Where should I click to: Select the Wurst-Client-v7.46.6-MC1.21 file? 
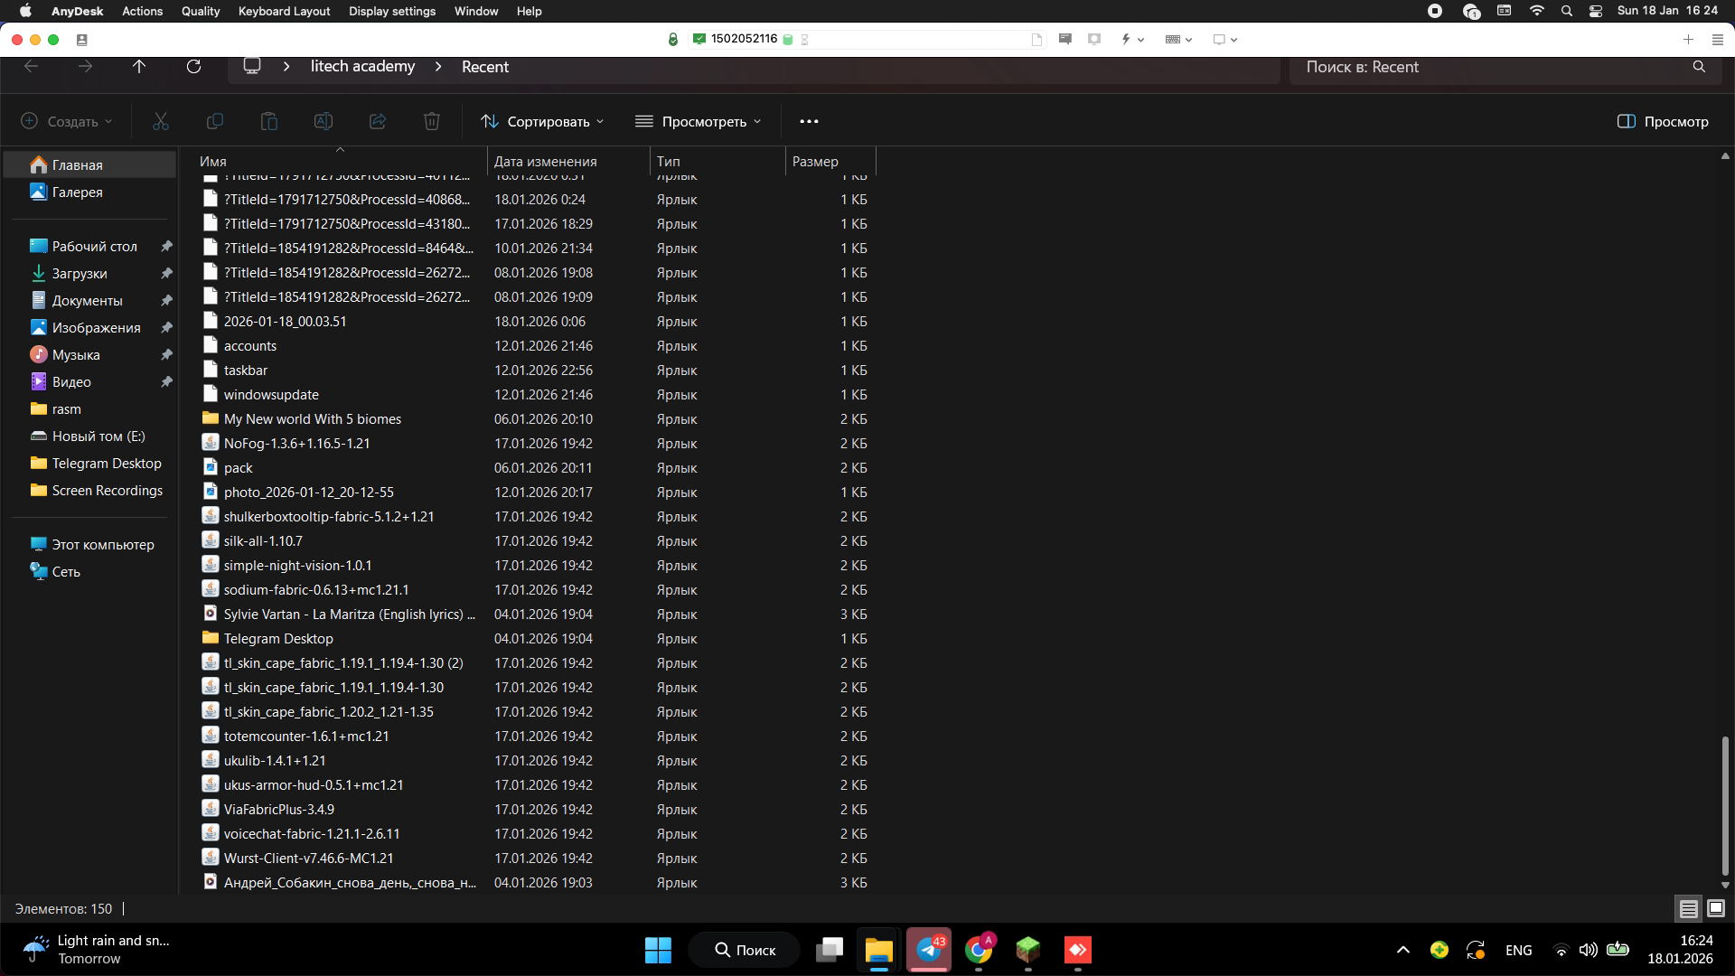pyautogui.click(x=308, y=859)
